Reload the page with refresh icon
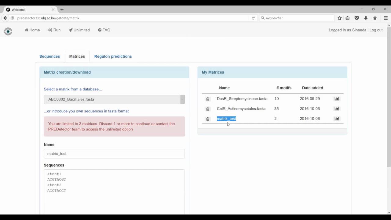The width and height of the screenshot is (391, 220). pyautogui.click(x=253, y=18)
